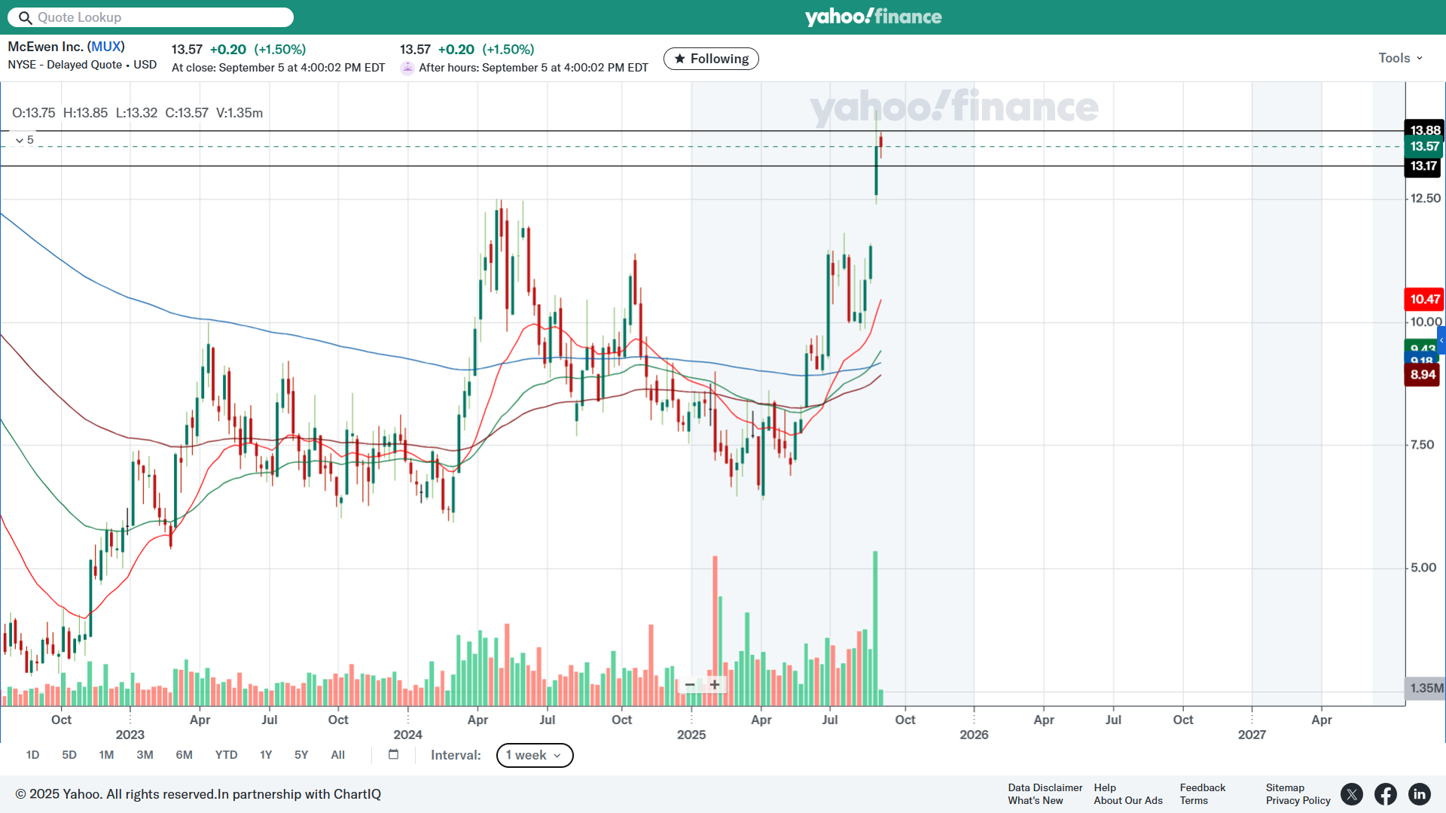Zoom out the chart with minus button
Screen dimensions: 1446x813
click(690, 685)
